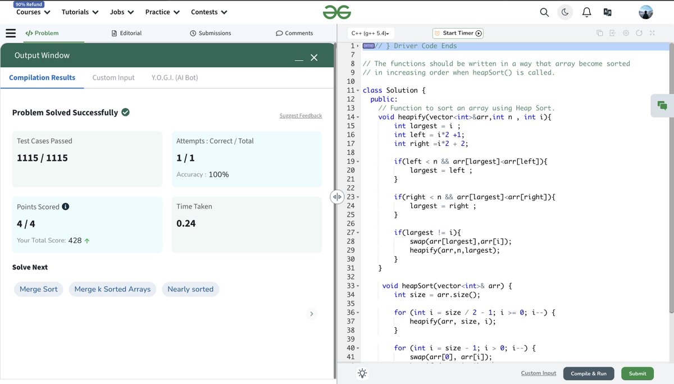
Task: Click the panel splitter handle icon
Action: point(337,196)
